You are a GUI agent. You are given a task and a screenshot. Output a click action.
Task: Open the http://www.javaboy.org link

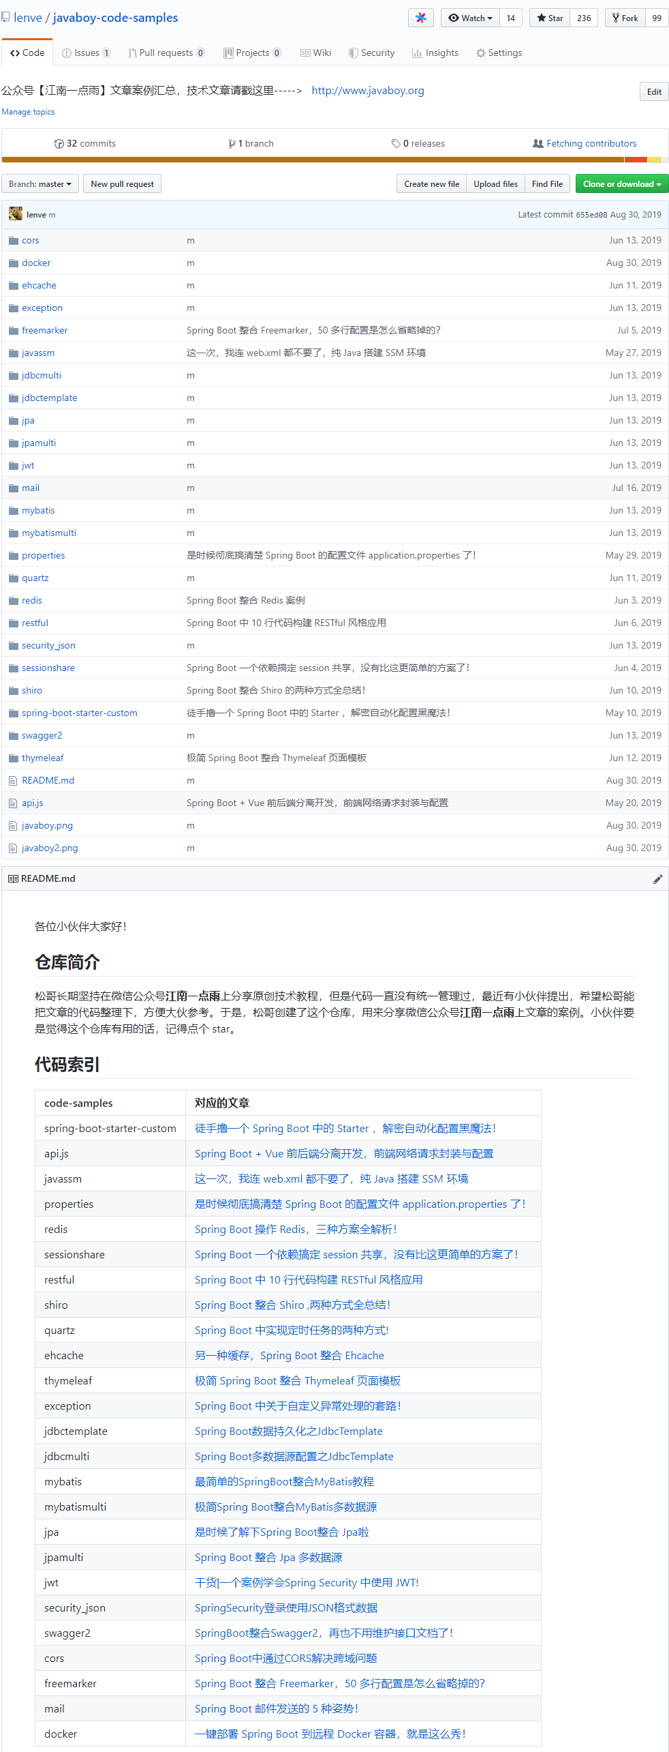368,91
